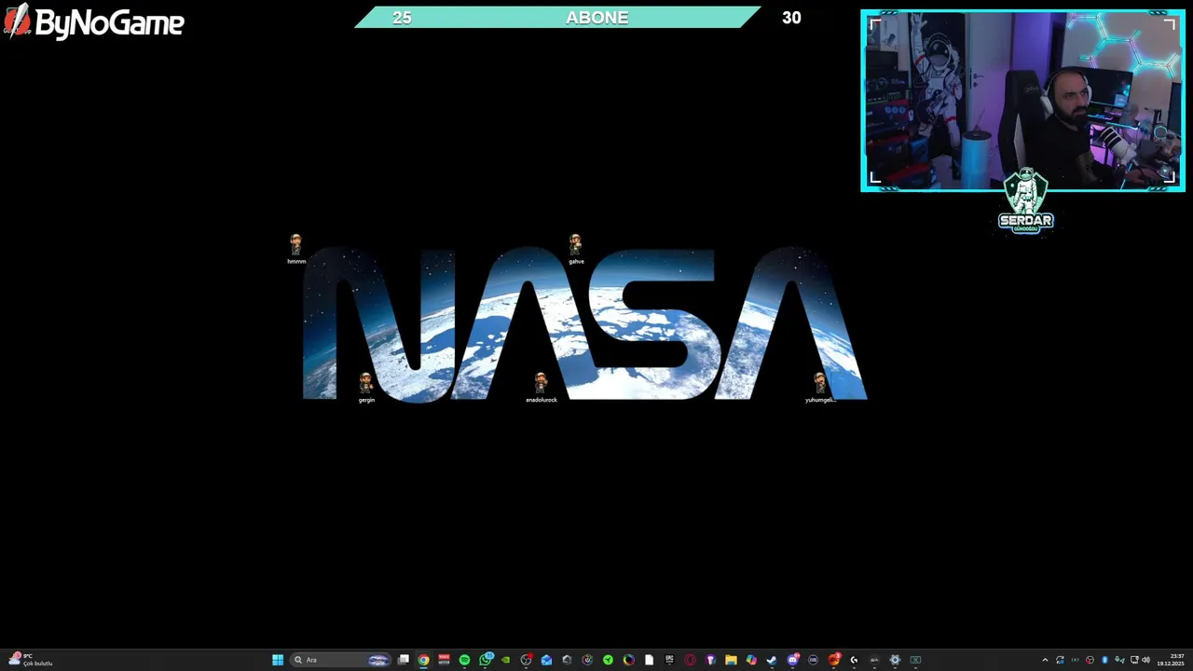The width and height of the screenshot is (1193, 671).
Task: Select the 'yuhumgeli...' desktop character
Action: pos(820,387)
